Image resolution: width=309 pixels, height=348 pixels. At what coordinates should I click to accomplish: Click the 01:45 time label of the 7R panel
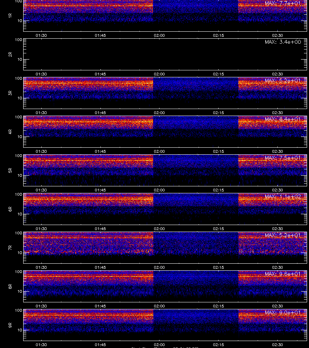pos(100,268)
